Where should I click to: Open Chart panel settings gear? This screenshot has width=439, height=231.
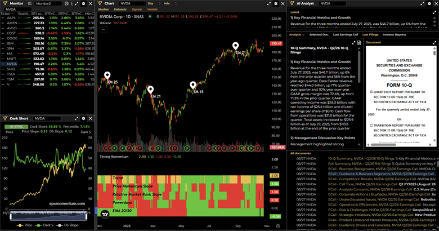(276, 3)
